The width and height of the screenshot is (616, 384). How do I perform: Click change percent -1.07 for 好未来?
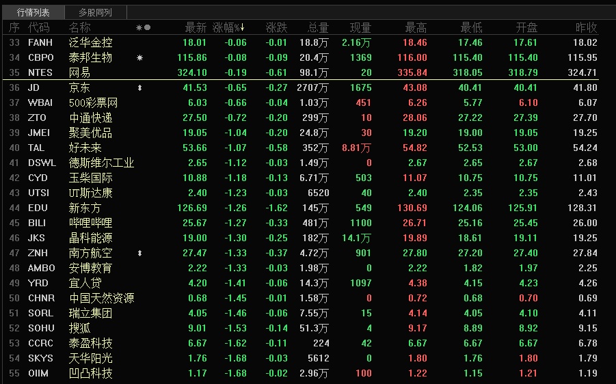(x=235, y=148)
